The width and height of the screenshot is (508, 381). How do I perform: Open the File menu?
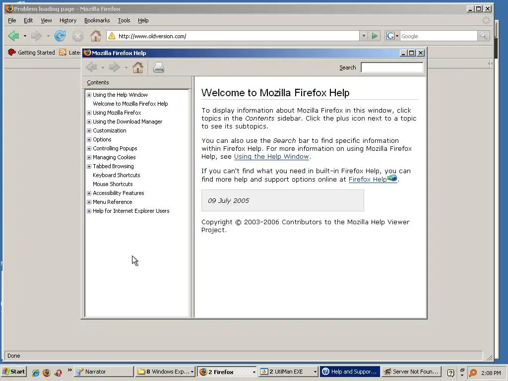12,20
